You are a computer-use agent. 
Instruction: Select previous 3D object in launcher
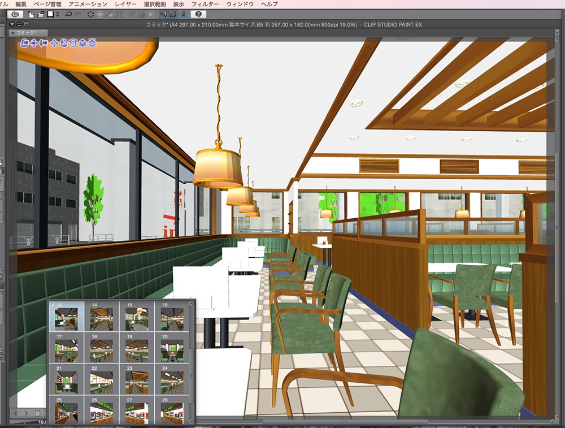(16, 413)
